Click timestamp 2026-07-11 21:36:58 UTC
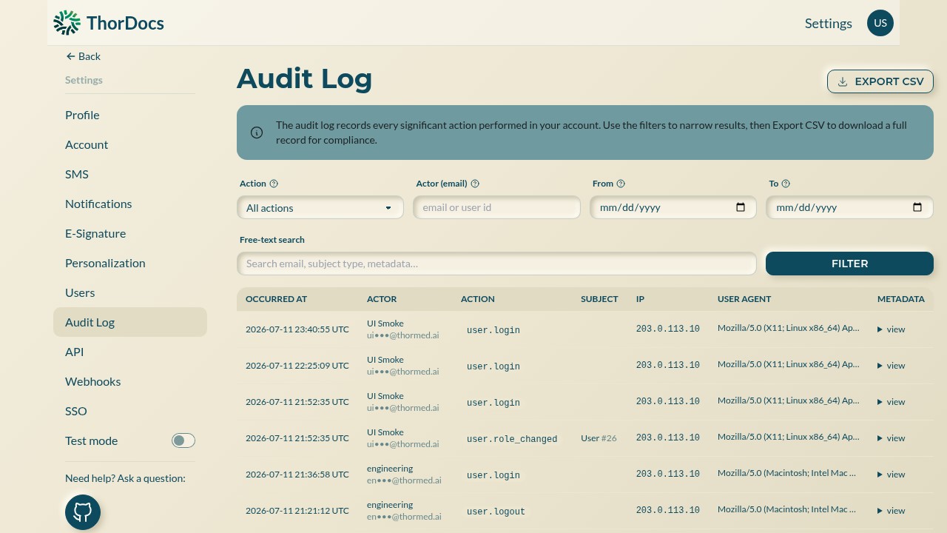947x533 pixels. tap(297, 475)
